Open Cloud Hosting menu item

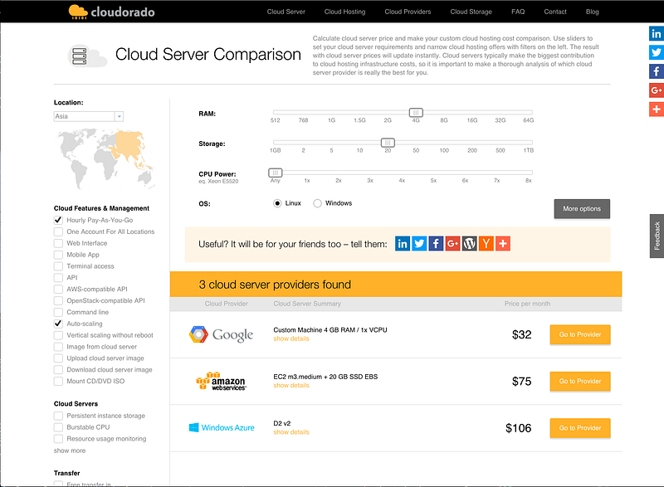pos(344,12)
